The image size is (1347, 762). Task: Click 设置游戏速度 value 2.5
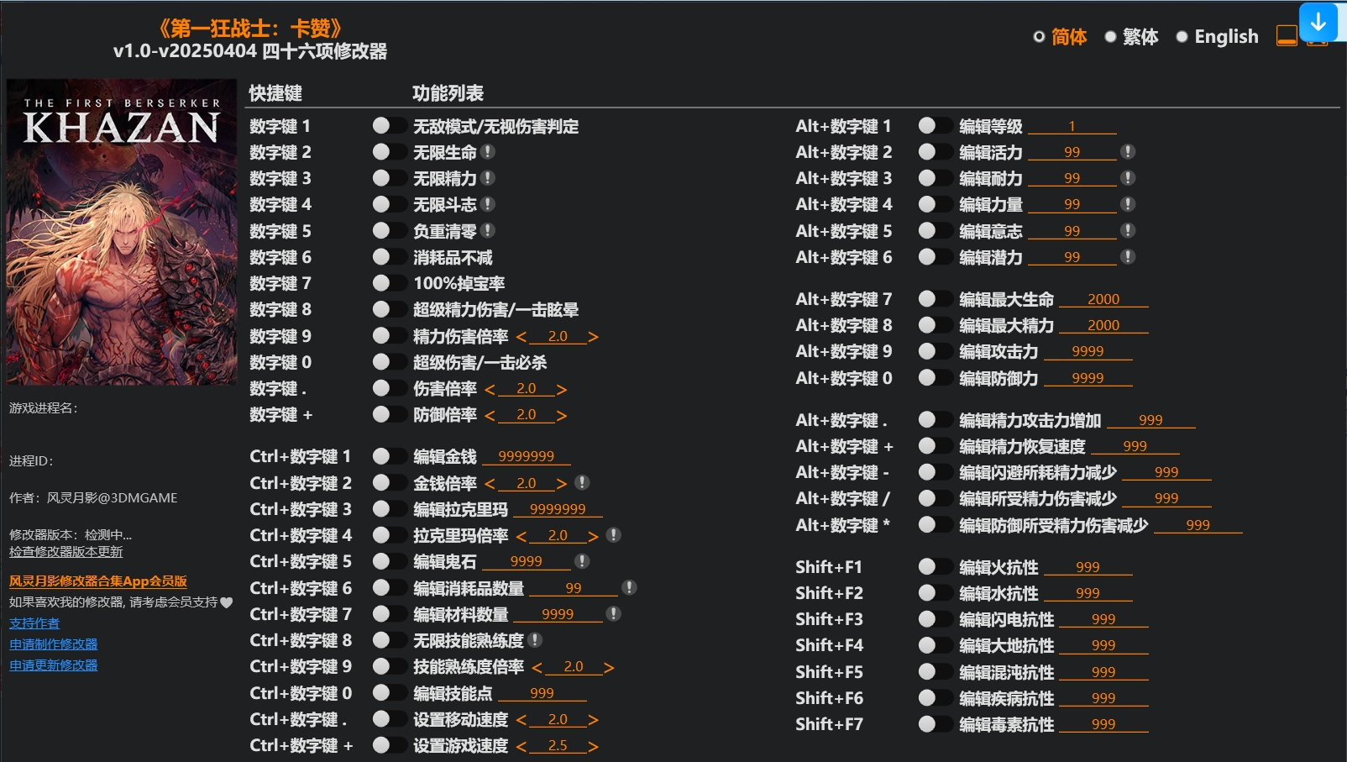[x=558, y=745]
